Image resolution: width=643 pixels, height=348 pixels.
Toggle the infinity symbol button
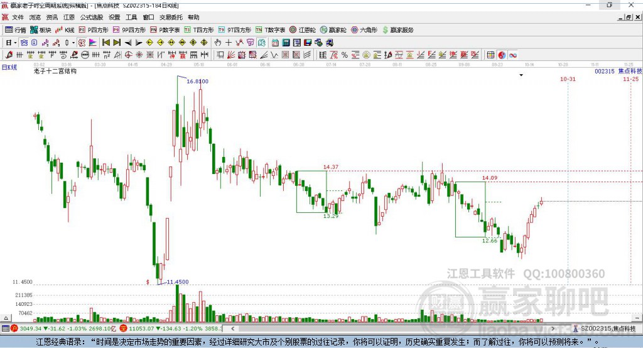pyautogui.click(x=513, y=55)
